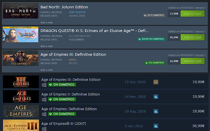Remove Bad North from the wishlist
This screenshot has height=131, width=210.
[x=199, y=7]
